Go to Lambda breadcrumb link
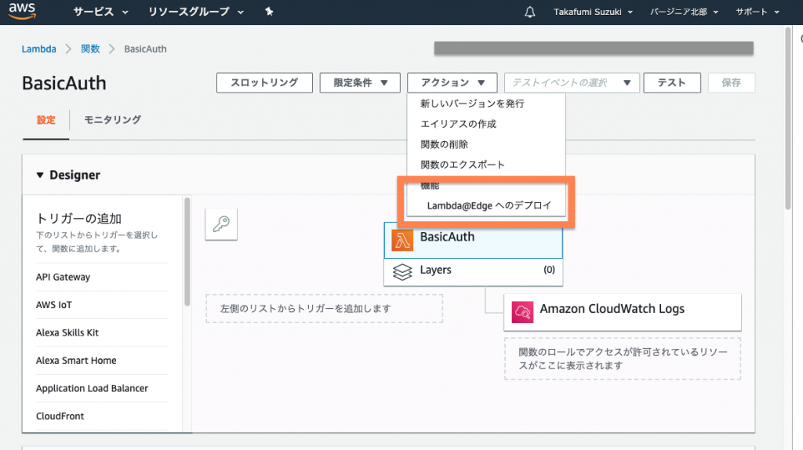The height and width of the screenshot is (450, 803). (x=38, y=49)
